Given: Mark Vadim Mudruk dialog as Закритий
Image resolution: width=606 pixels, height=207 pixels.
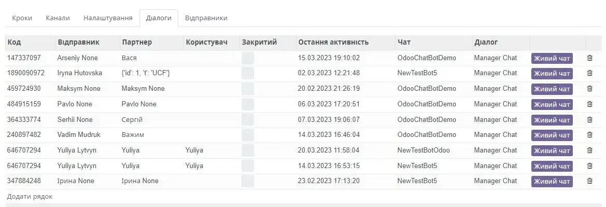Looking at the screenshot, I should point(248,135).
